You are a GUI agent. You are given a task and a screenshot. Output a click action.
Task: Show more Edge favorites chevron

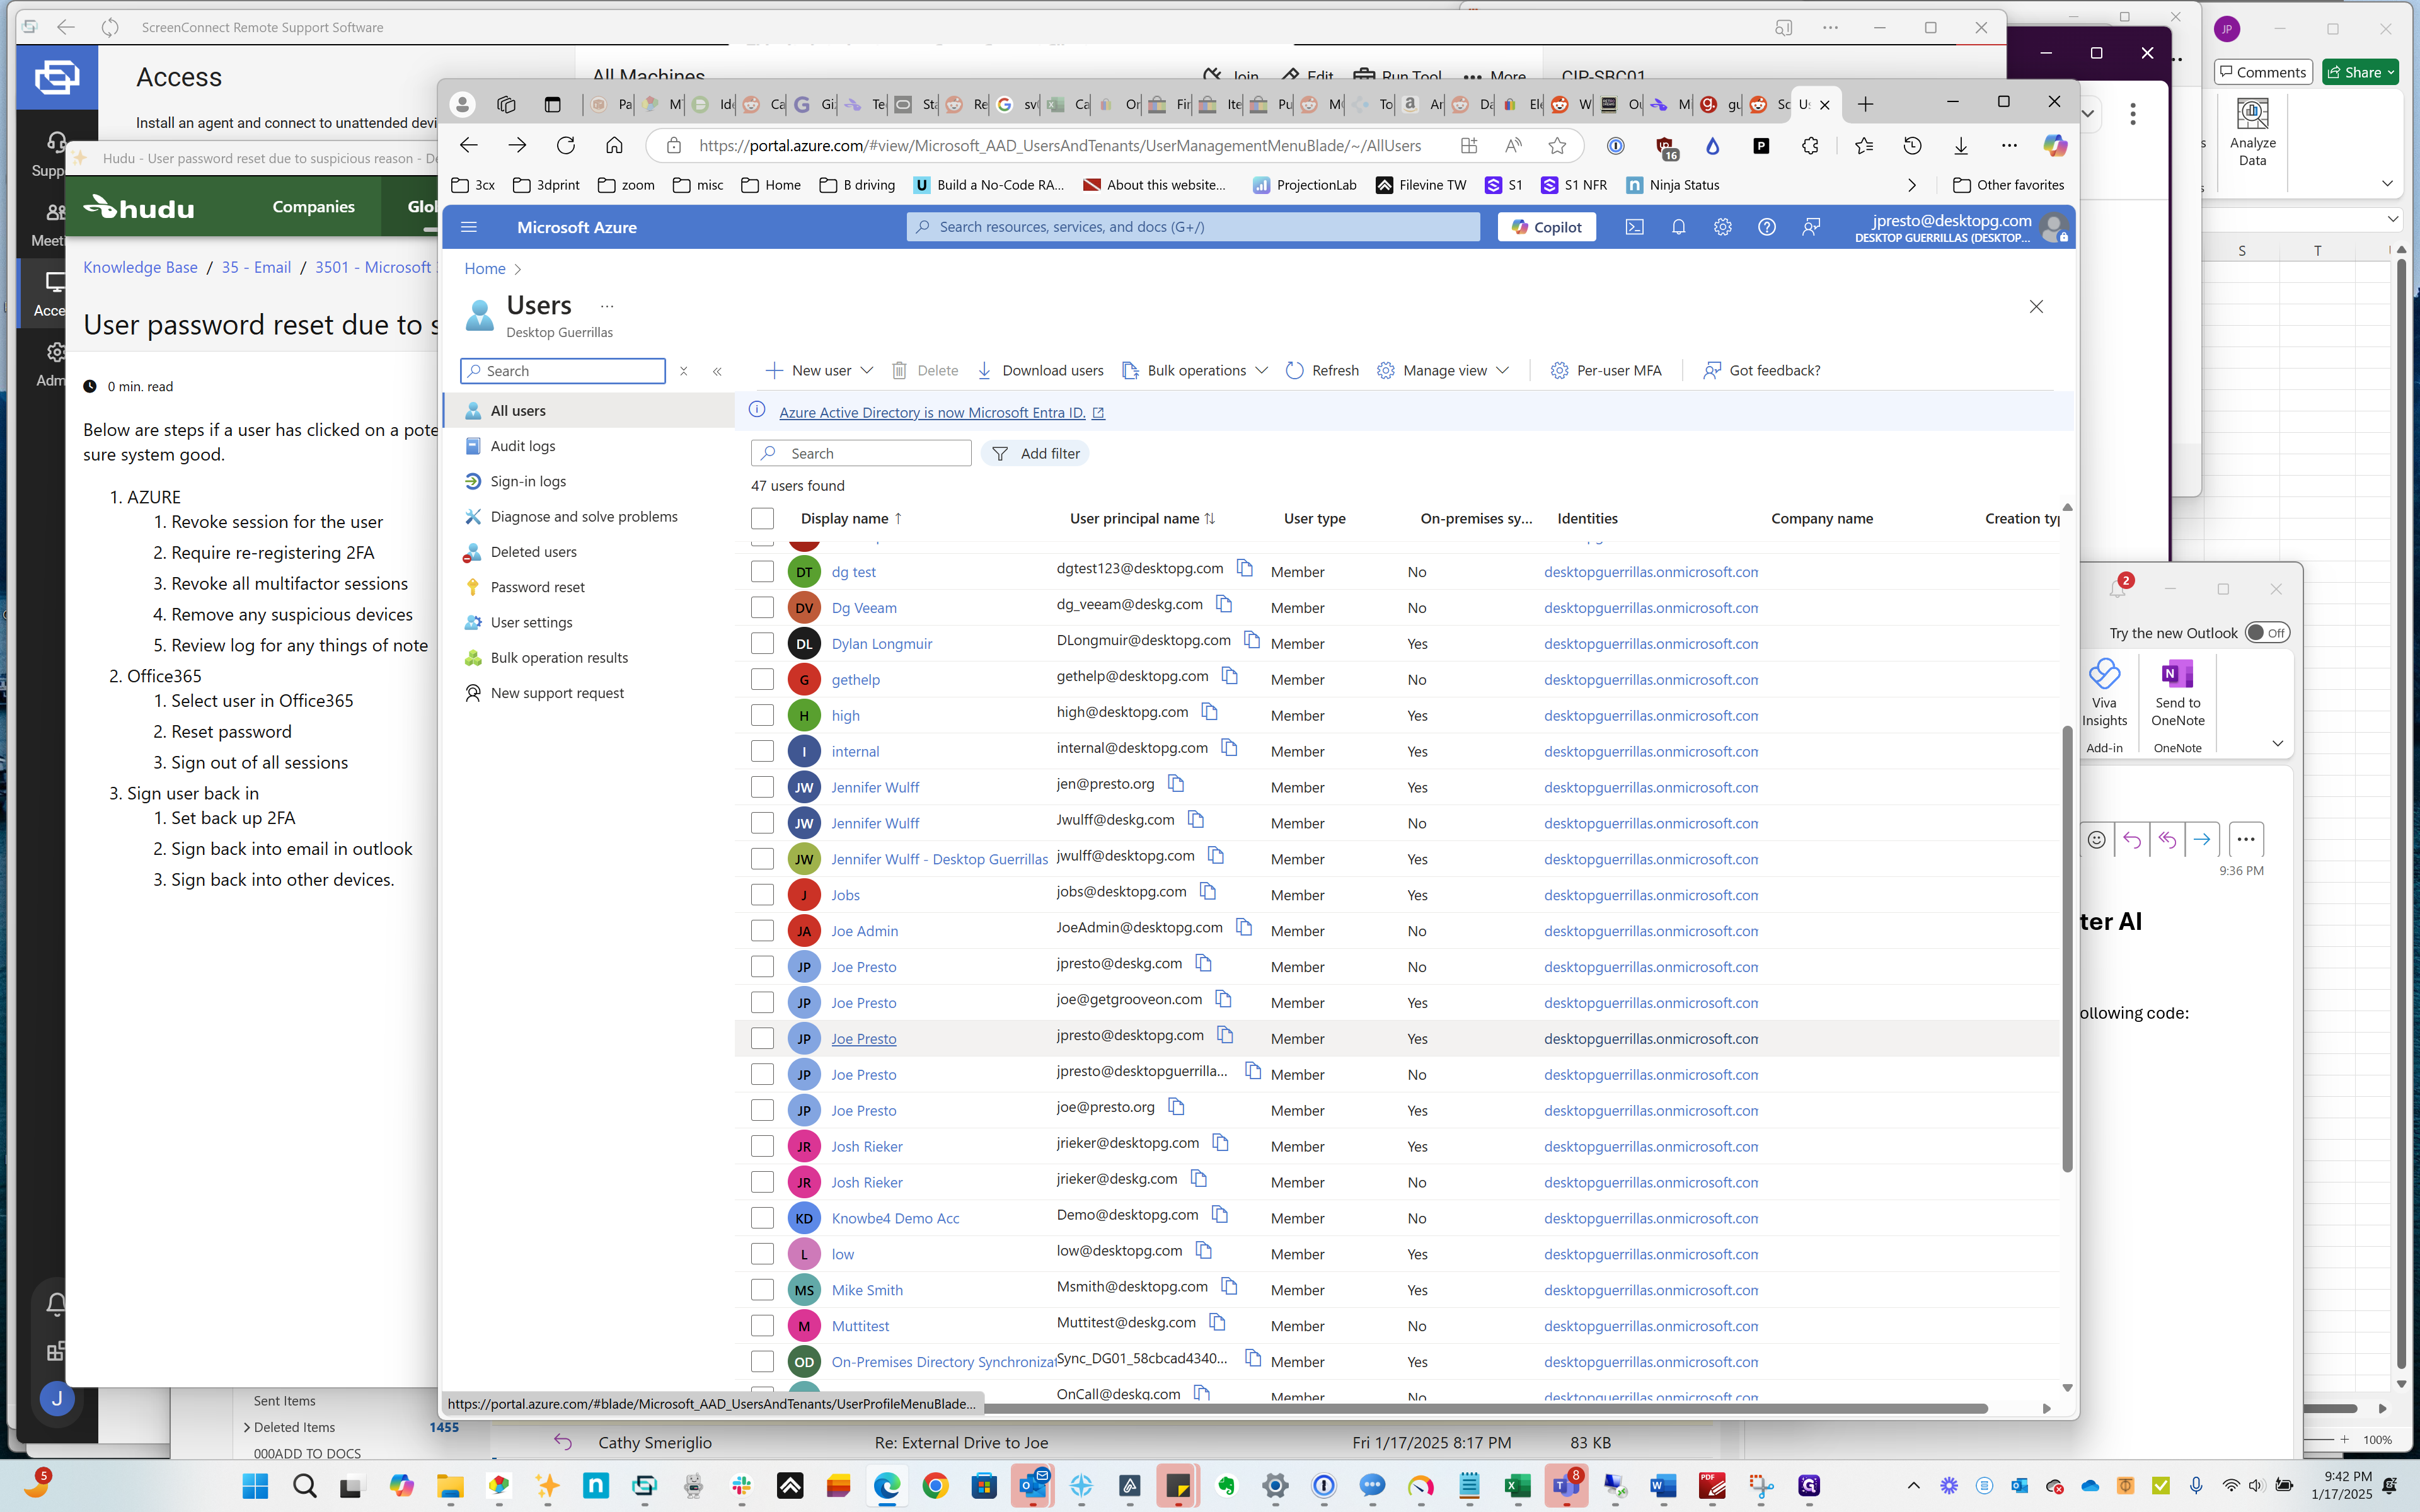(1912, 185)
